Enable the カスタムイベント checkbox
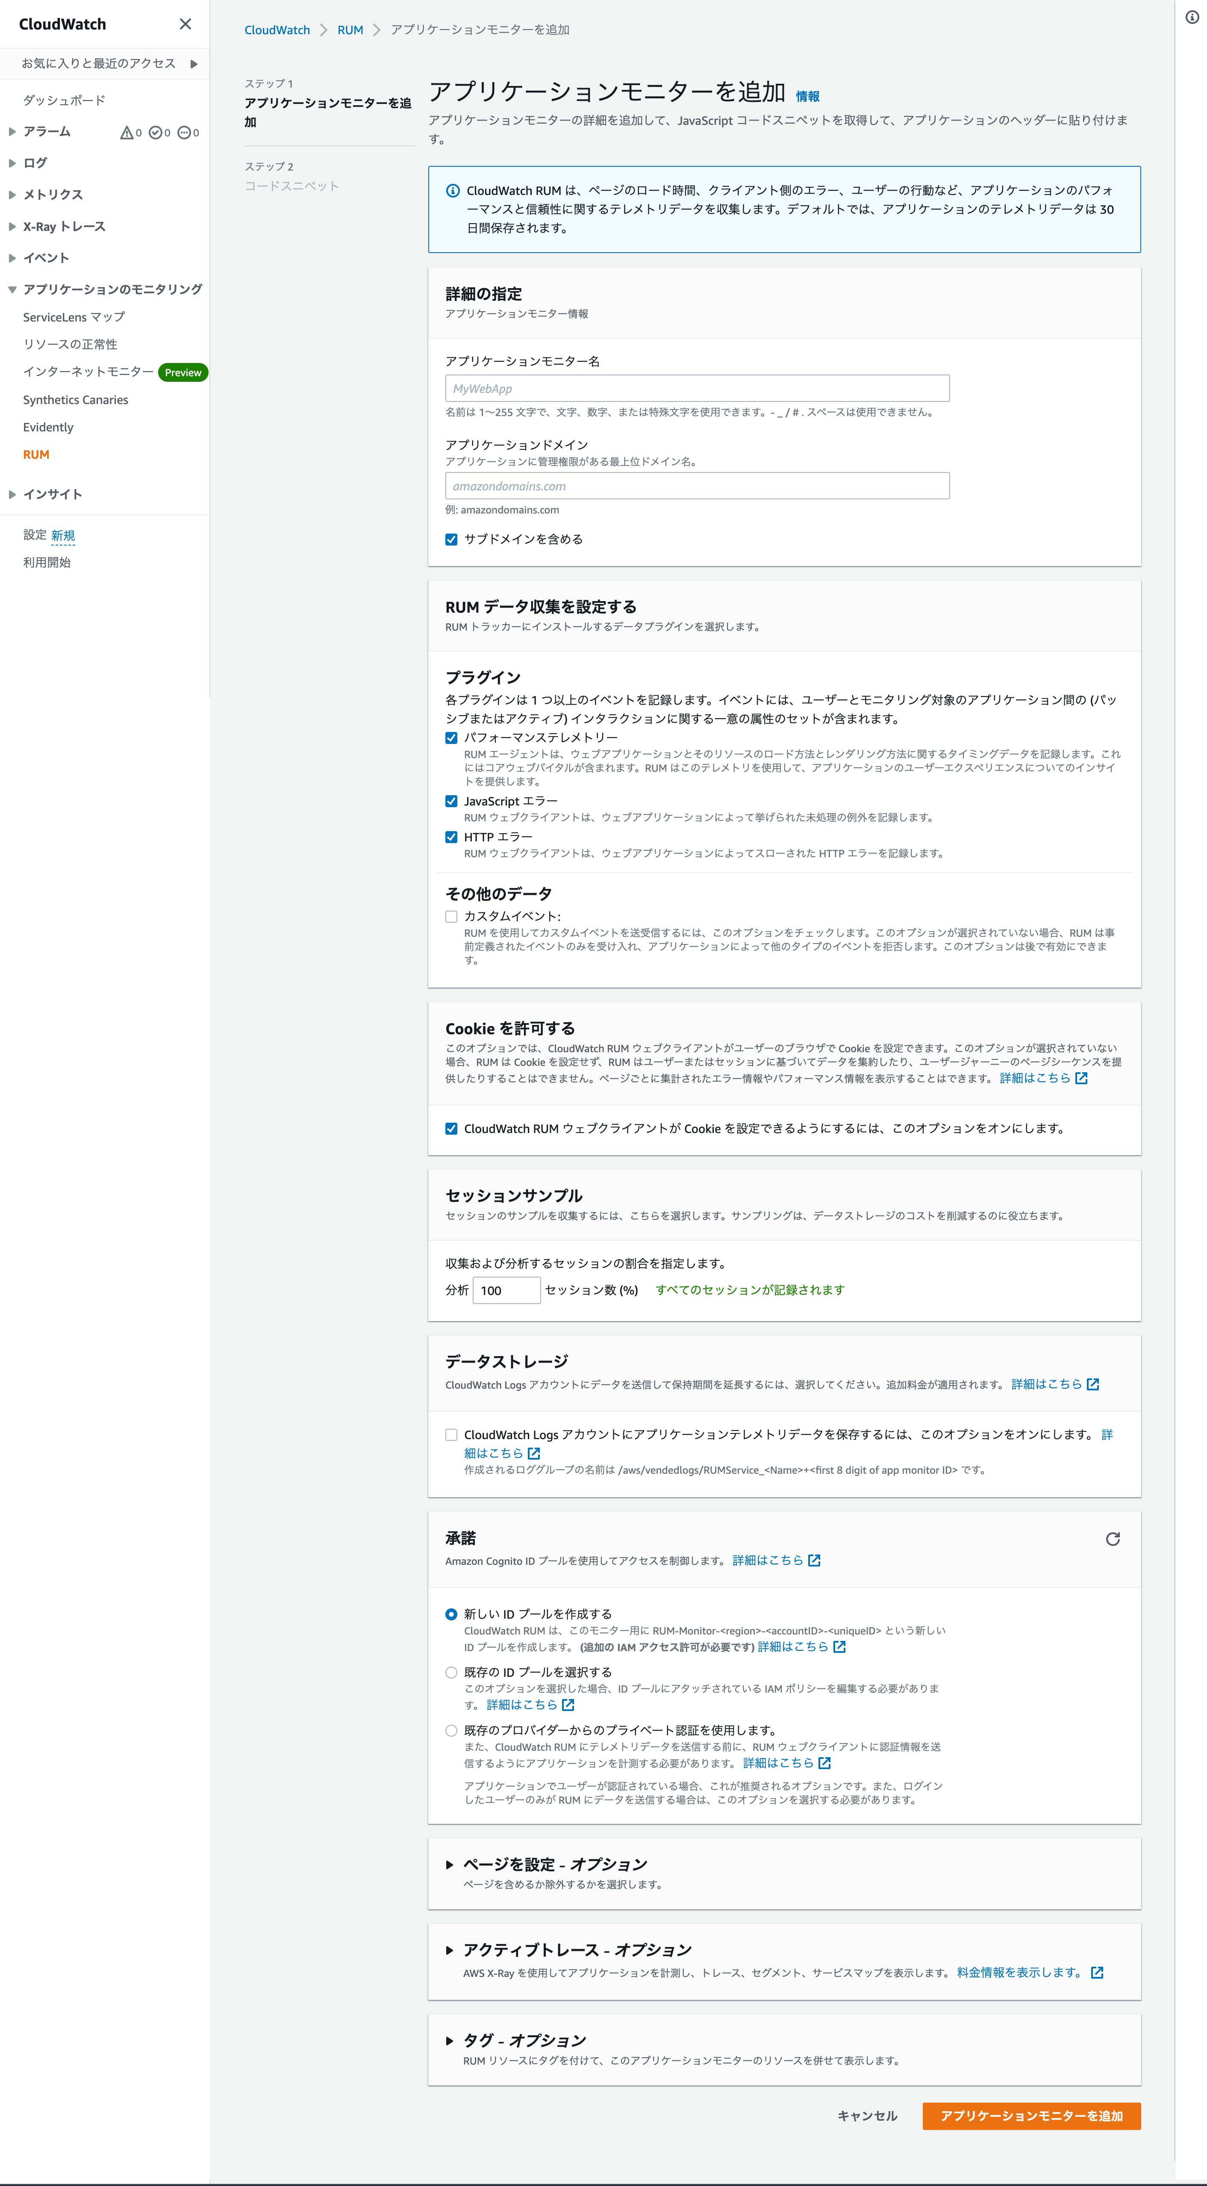The image size is (1207, 2186). pos(451,917)
